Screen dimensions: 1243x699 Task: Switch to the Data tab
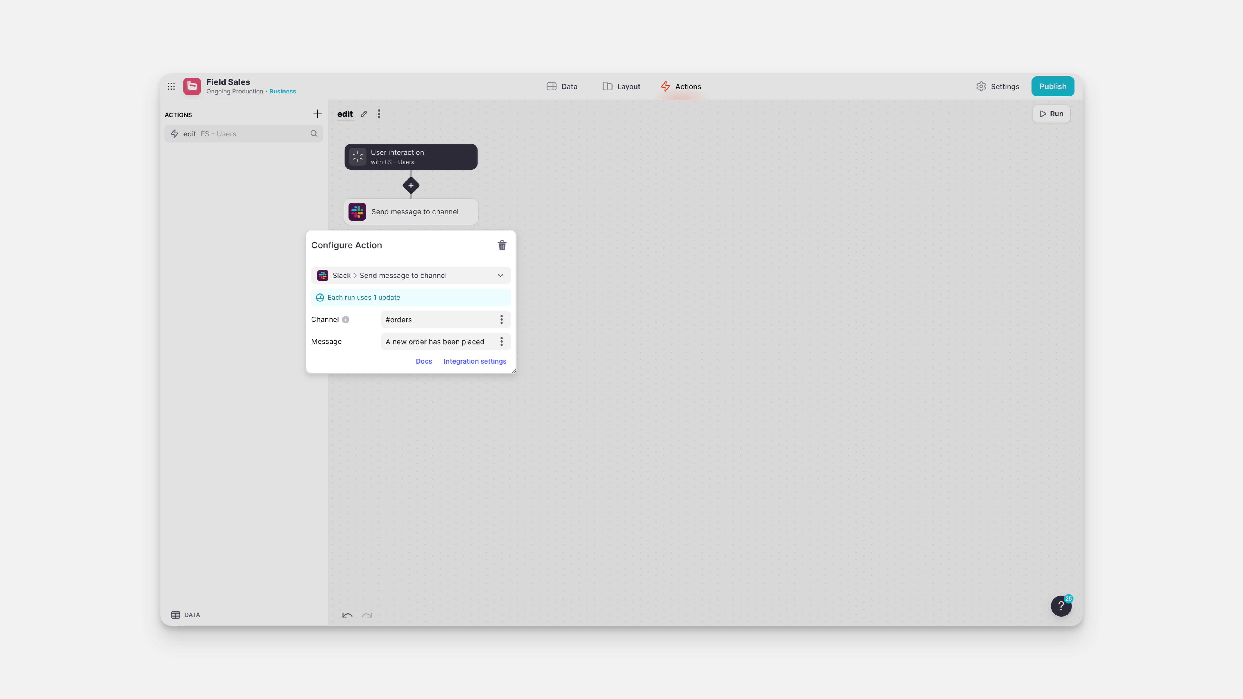(x=562, y=86)
